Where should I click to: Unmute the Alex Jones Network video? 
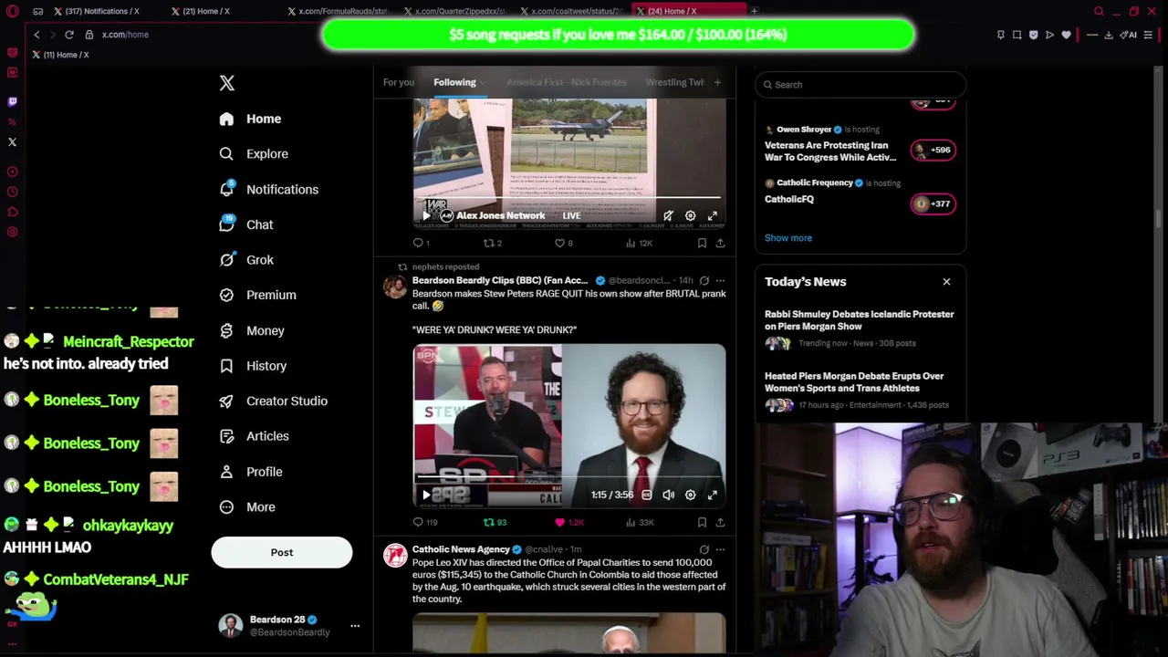pos(668,216)
